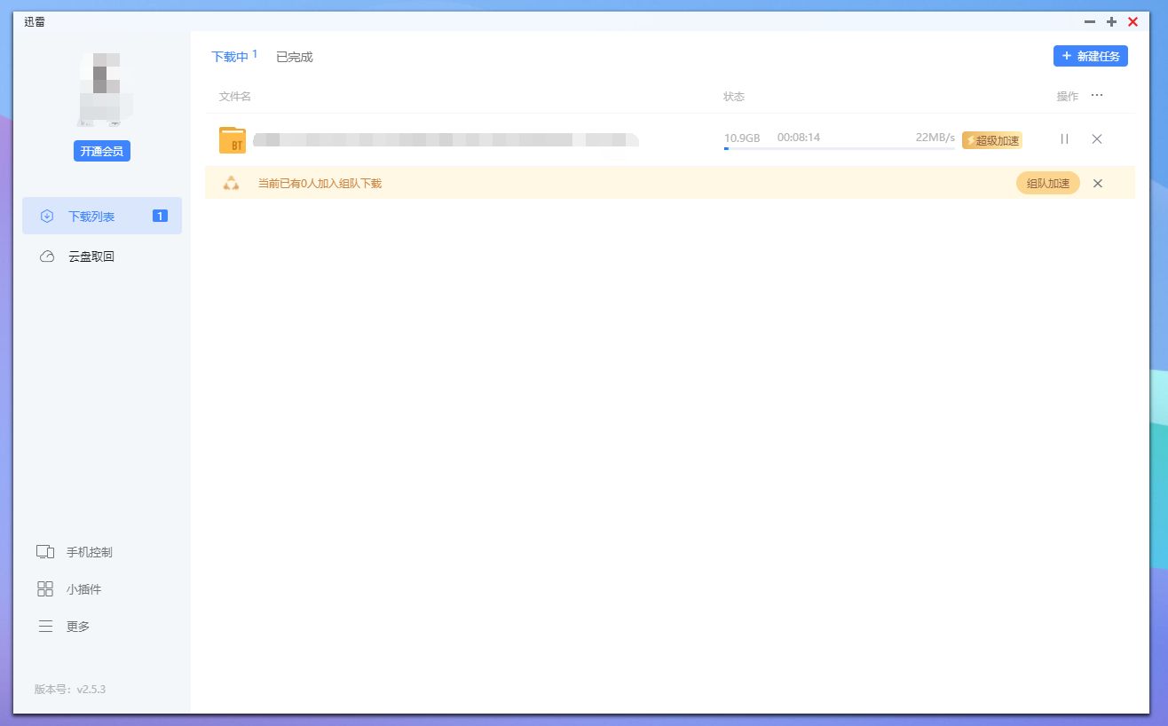Click the 状态 column header

pos(734,97)
